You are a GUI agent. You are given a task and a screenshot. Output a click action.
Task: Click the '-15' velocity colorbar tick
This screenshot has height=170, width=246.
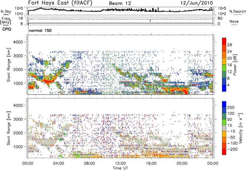231,131
